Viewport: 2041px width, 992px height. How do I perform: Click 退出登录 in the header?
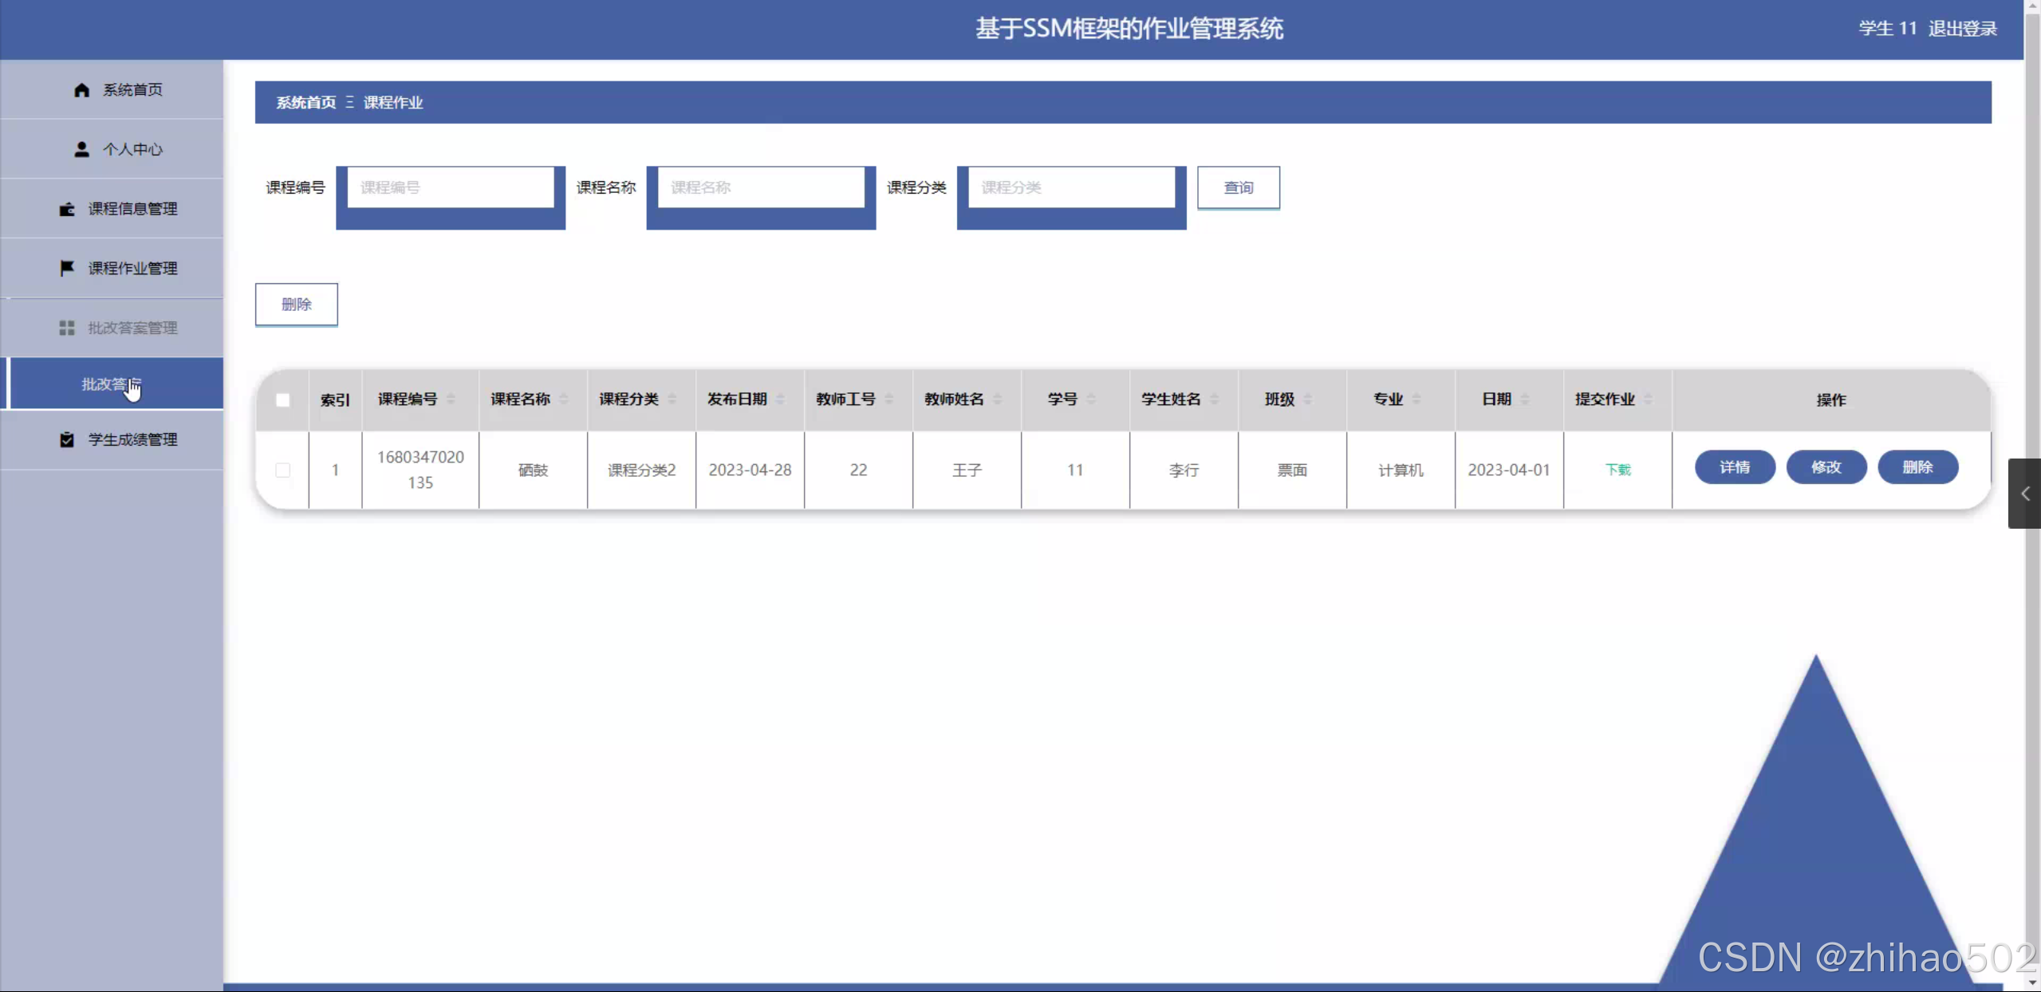click(x=1962, y=29)
